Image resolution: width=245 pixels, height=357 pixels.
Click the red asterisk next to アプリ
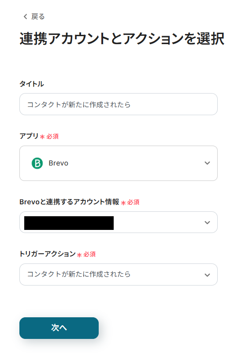coord(42,137)
